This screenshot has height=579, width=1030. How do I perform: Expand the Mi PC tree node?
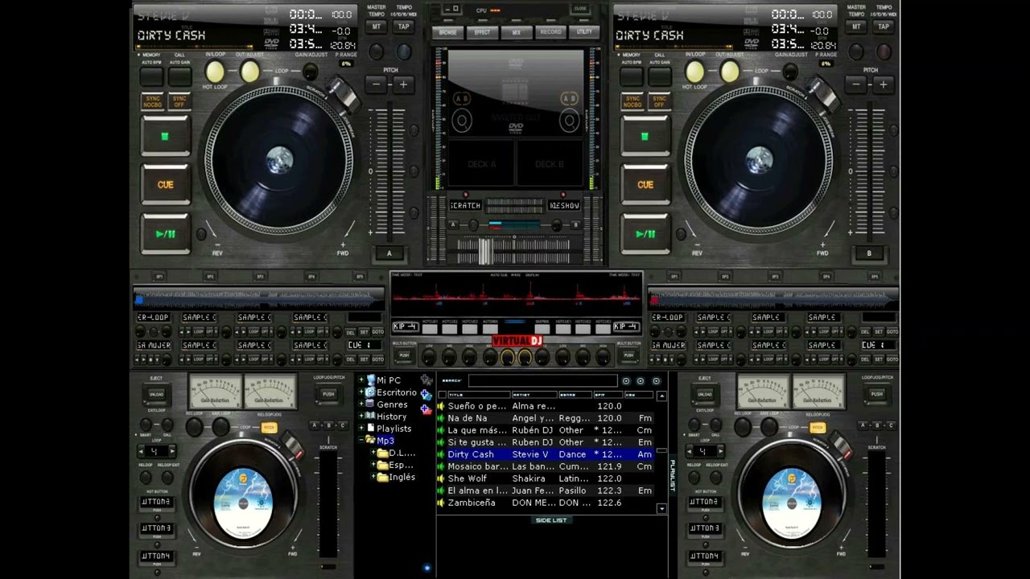[361, 380]
